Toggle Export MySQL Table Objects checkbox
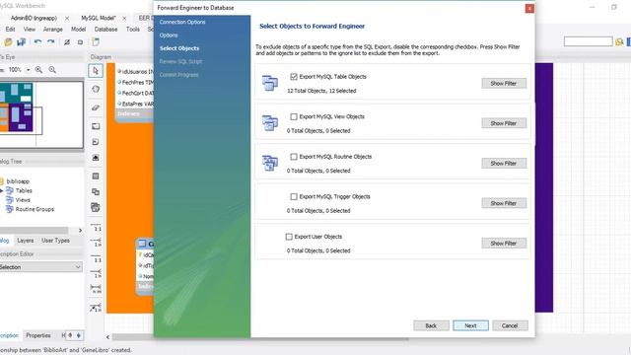Viewport: 631px width, 355px height. (x=294, y=77)
